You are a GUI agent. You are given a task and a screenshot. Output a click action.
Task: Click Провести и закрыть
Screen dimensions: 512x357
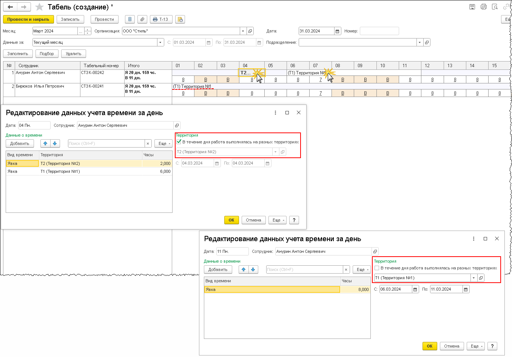28,19
